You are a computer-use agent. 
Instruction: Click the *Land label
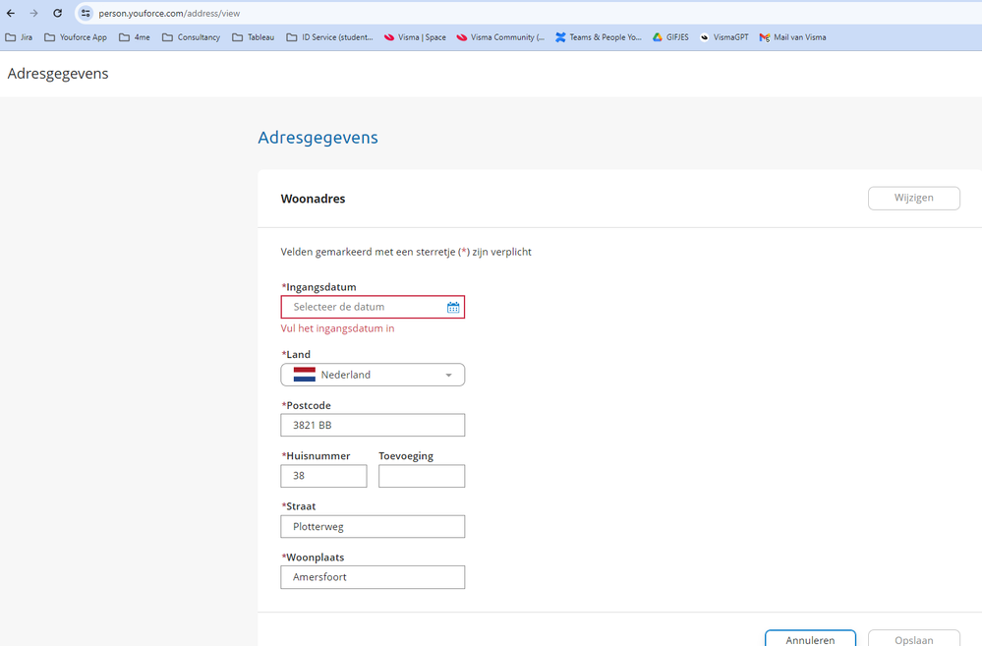(296, 354)
